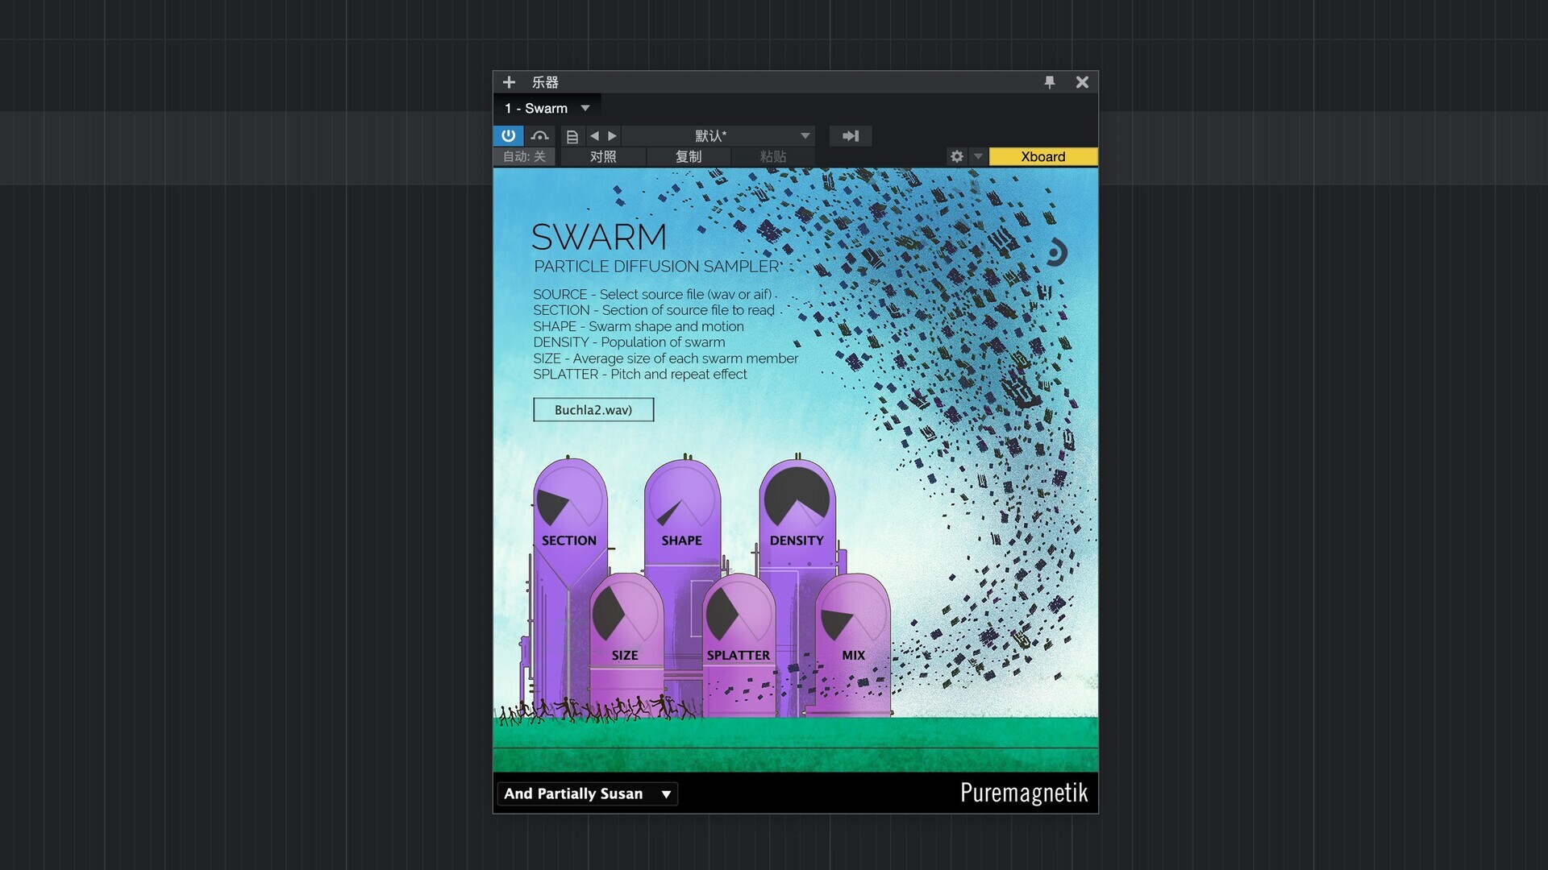Toggle the plugin power bypass button
1548x870 pixels.
508,135
